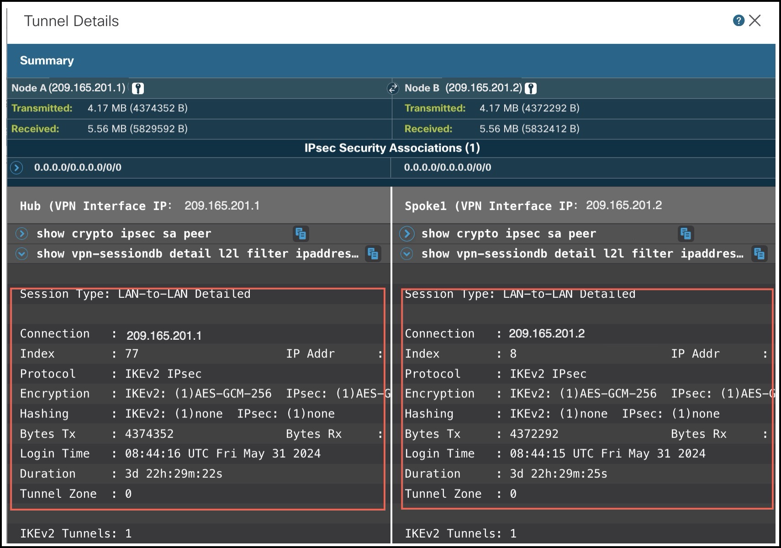Click the Summary section header

point(391,61)
